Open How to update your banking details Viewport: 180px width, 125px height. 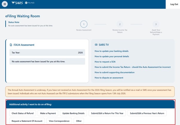(x=112, y=51)
